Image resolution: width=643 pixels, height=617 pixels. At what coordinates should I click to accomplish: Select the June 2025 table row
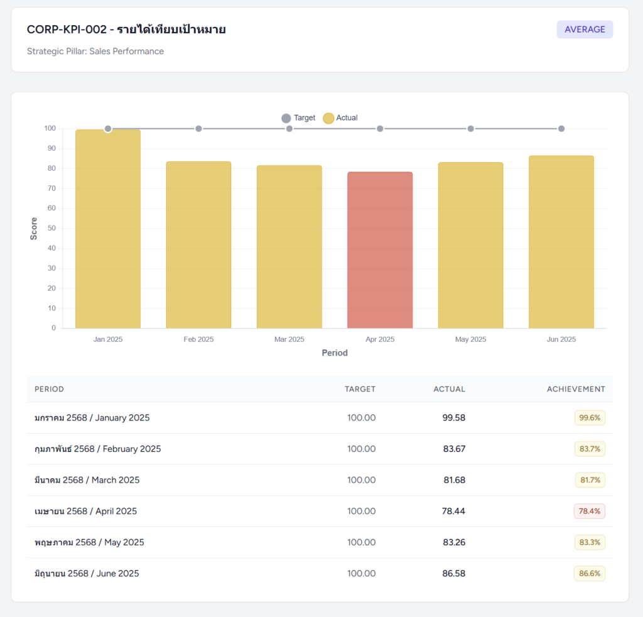(320, 574)
